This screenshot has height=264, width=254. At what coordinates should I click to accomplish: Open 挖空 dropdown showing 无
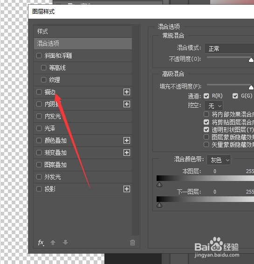pyautogui.click(x=213, y=106)
